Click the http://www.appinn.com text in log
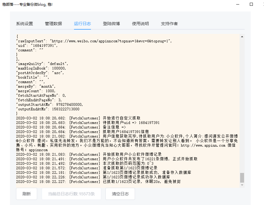264x205 pixels. click(x=203, y=145)
